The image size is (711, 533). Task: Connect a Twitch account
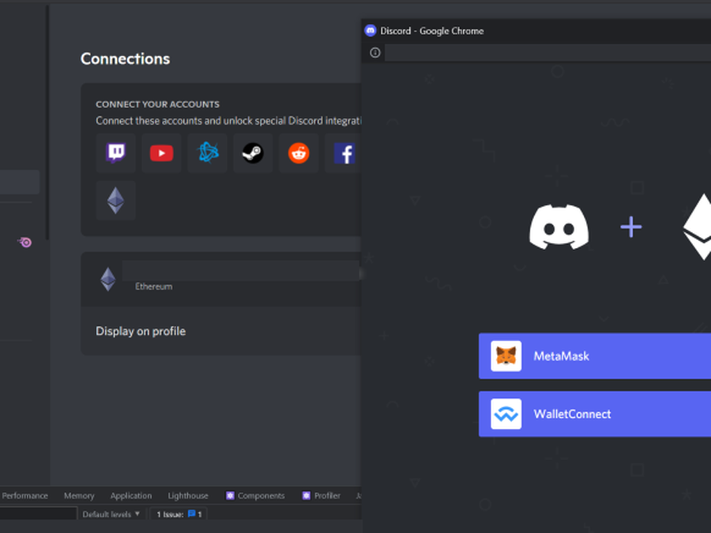tap(115, 153)
